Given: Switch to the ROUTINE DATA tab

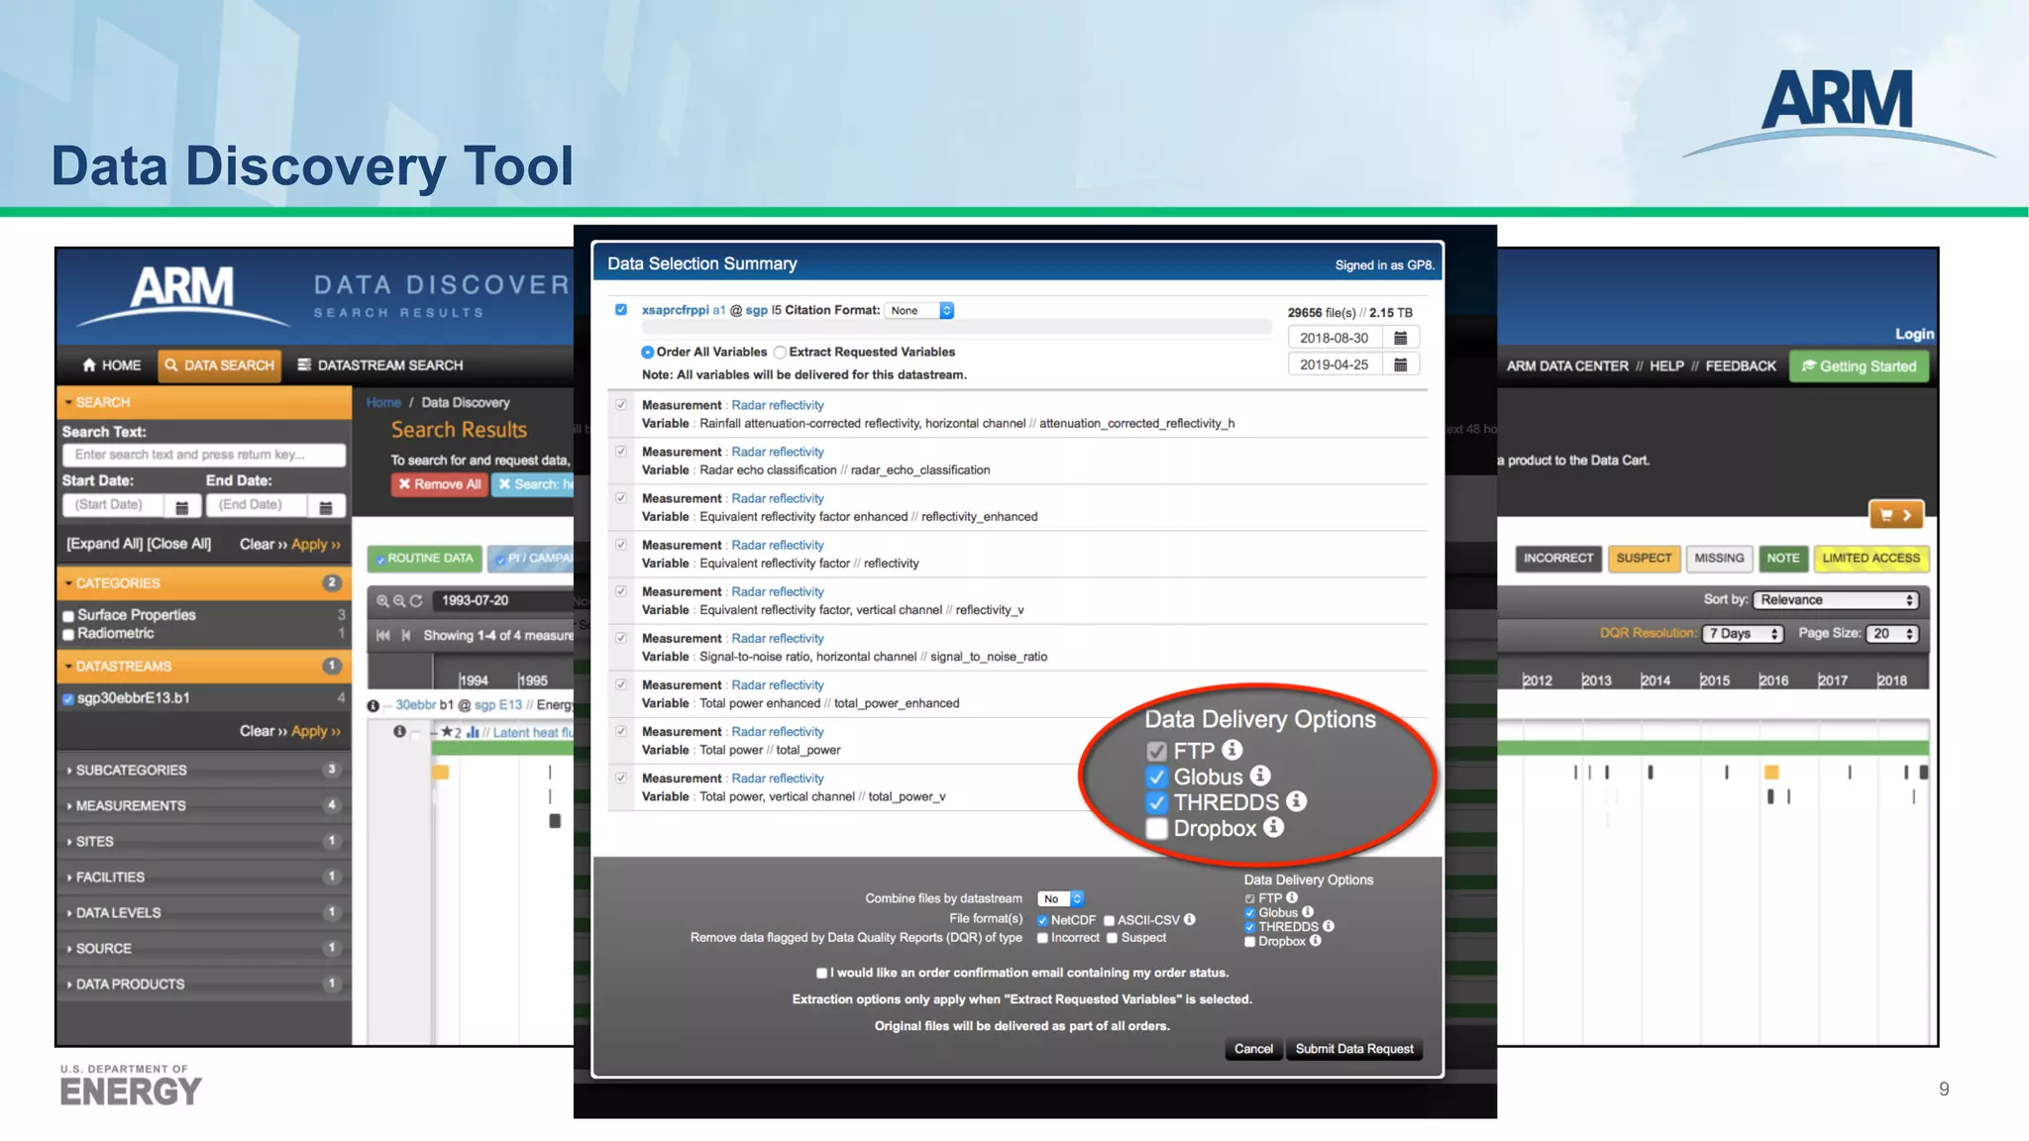Looking at the screenshot, I should click(424, 559).
